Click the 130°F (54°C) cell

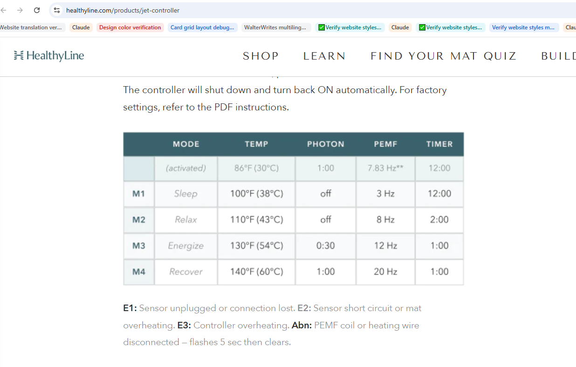[x=256, y=246]
